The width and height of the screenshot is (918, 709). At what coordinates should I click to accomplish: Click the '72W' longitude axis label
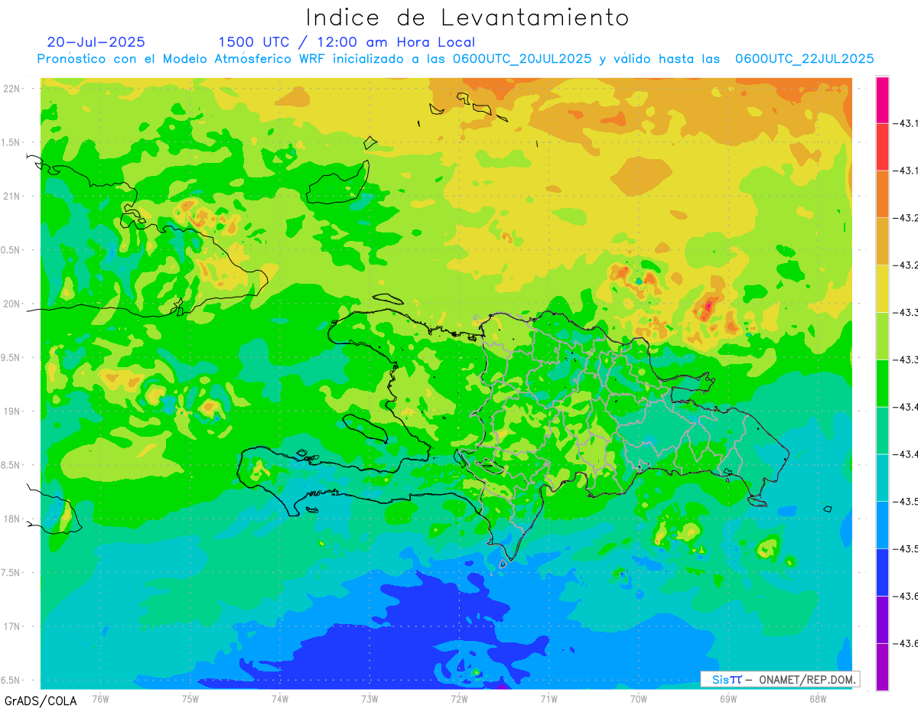click(459, 698)
